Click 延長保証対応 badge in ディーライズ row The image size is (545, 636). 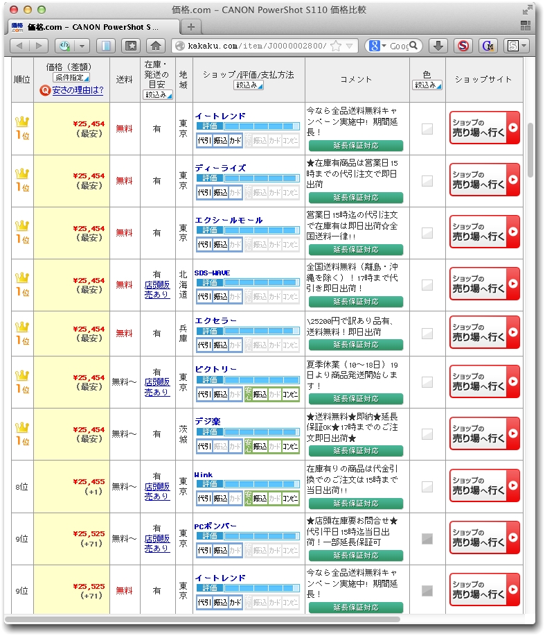pos(356,198)
